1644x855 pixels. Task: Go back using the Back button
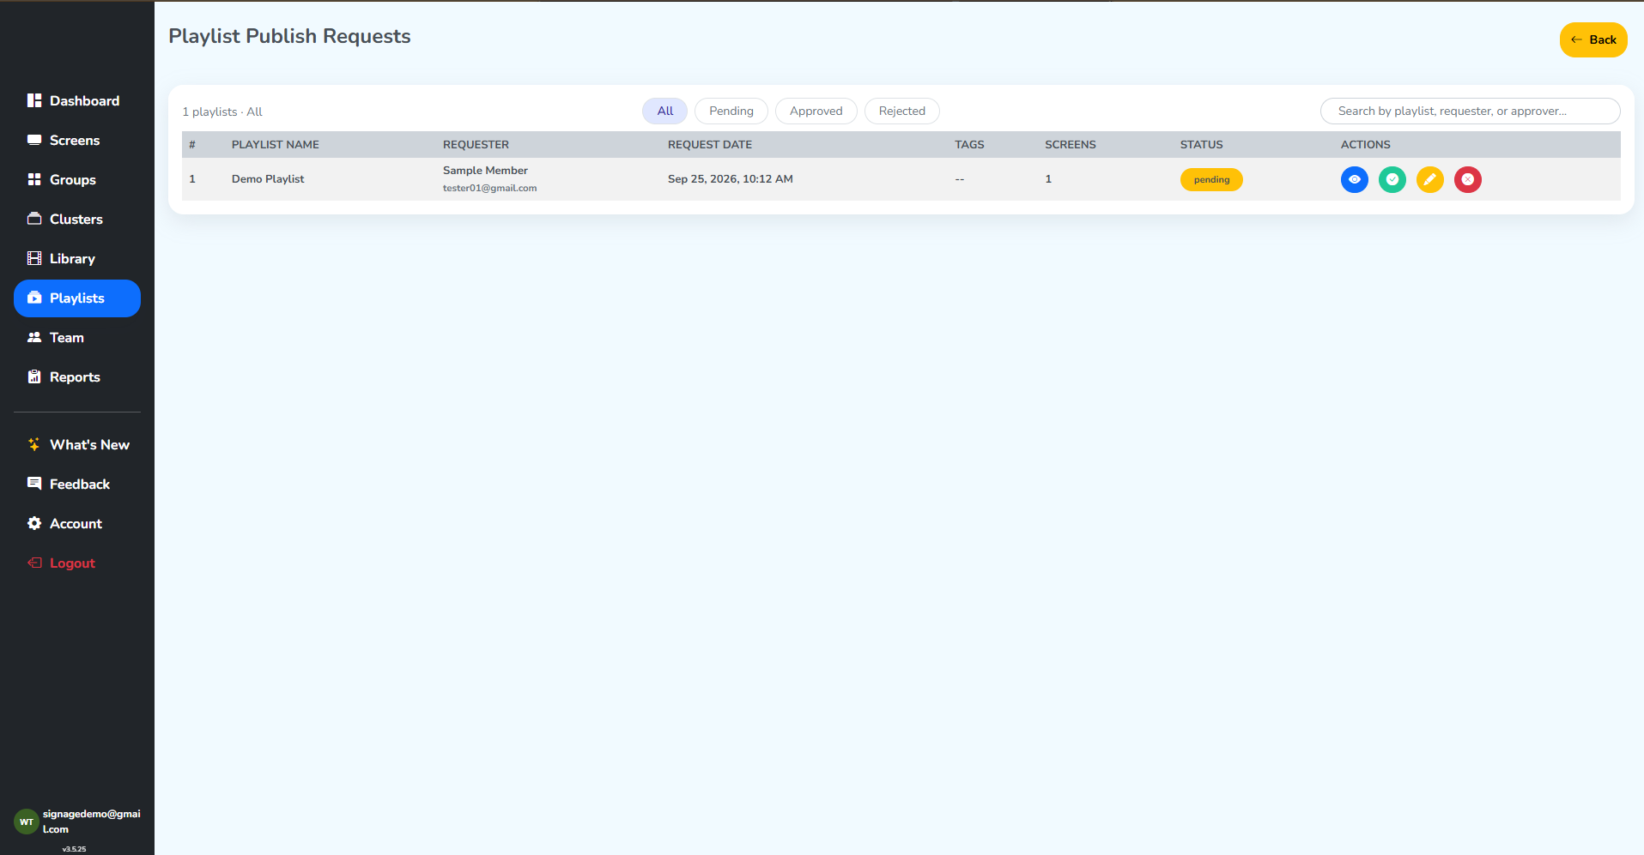1593,39
